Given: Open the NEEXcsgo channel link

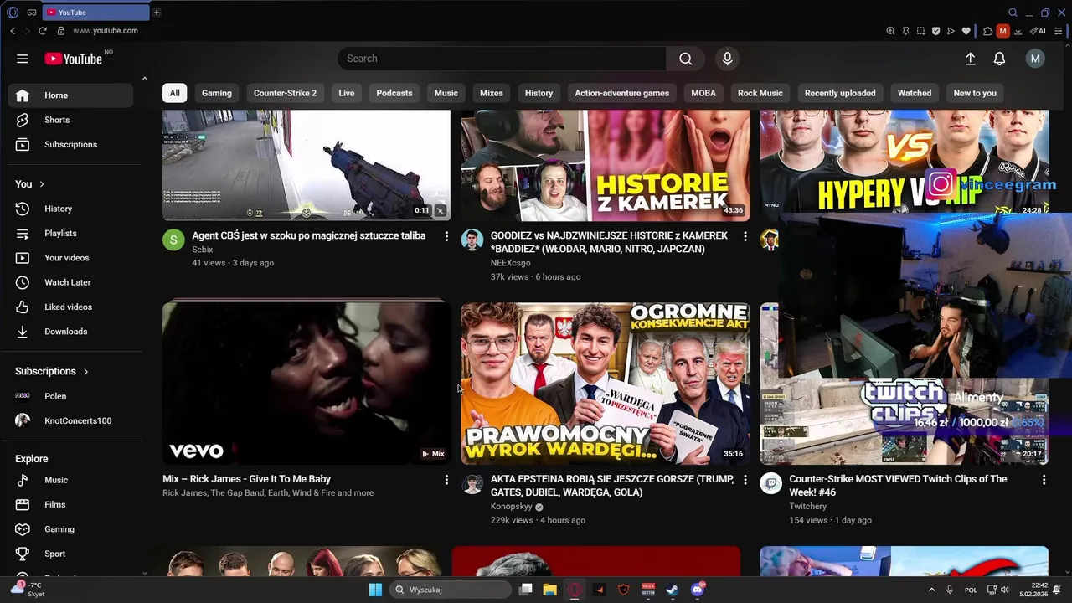Looking at the screenshot, I should (x=510, y=263).
